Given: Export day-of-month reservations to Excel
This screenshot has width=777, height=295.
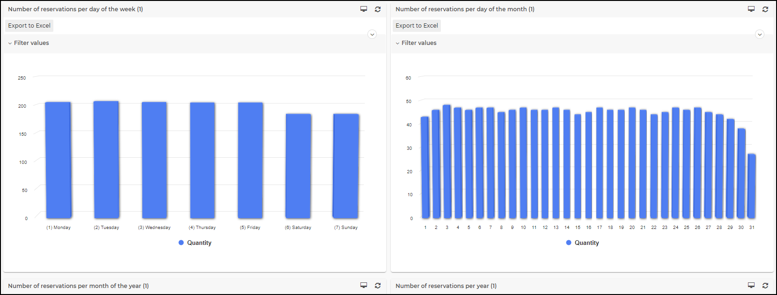Looking at the screenshot, I should (x=417, y=26).
